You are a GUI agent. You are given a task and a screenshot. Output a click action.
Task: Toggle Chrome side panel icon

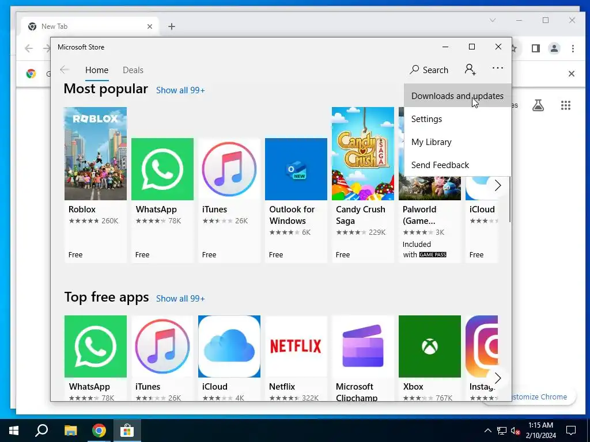point(536,48)
